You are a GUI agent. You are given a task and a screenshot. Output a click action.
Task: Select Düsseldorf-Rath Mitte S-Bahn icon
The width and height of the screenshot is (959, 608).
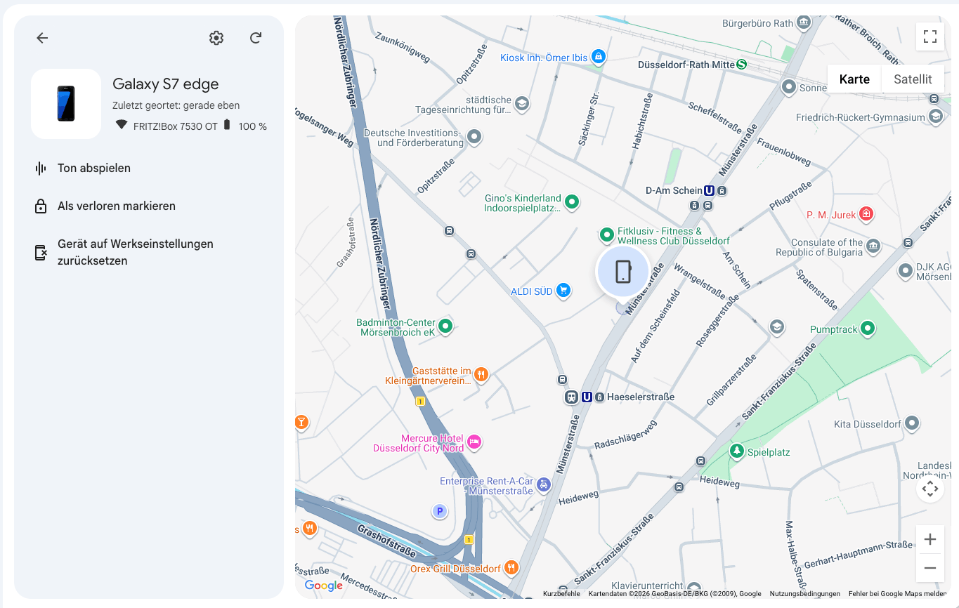741,65
